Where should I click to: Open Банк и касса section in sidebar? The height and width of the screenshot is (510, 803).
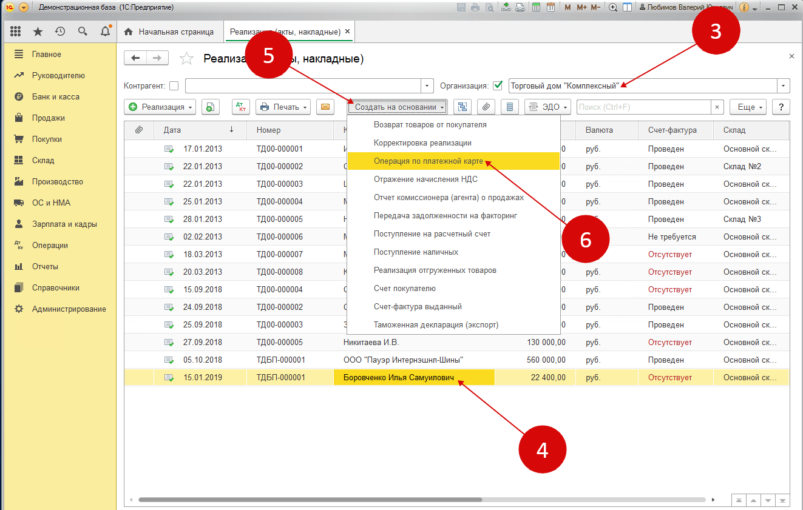coord(55,96)
